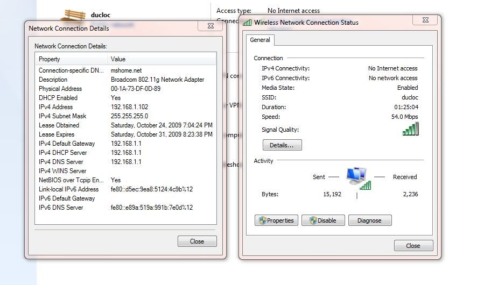The height and width of the screenshot is (285, 491).
Task: Click the computer activity icon between Sent and Received
Action: point(358,179)
